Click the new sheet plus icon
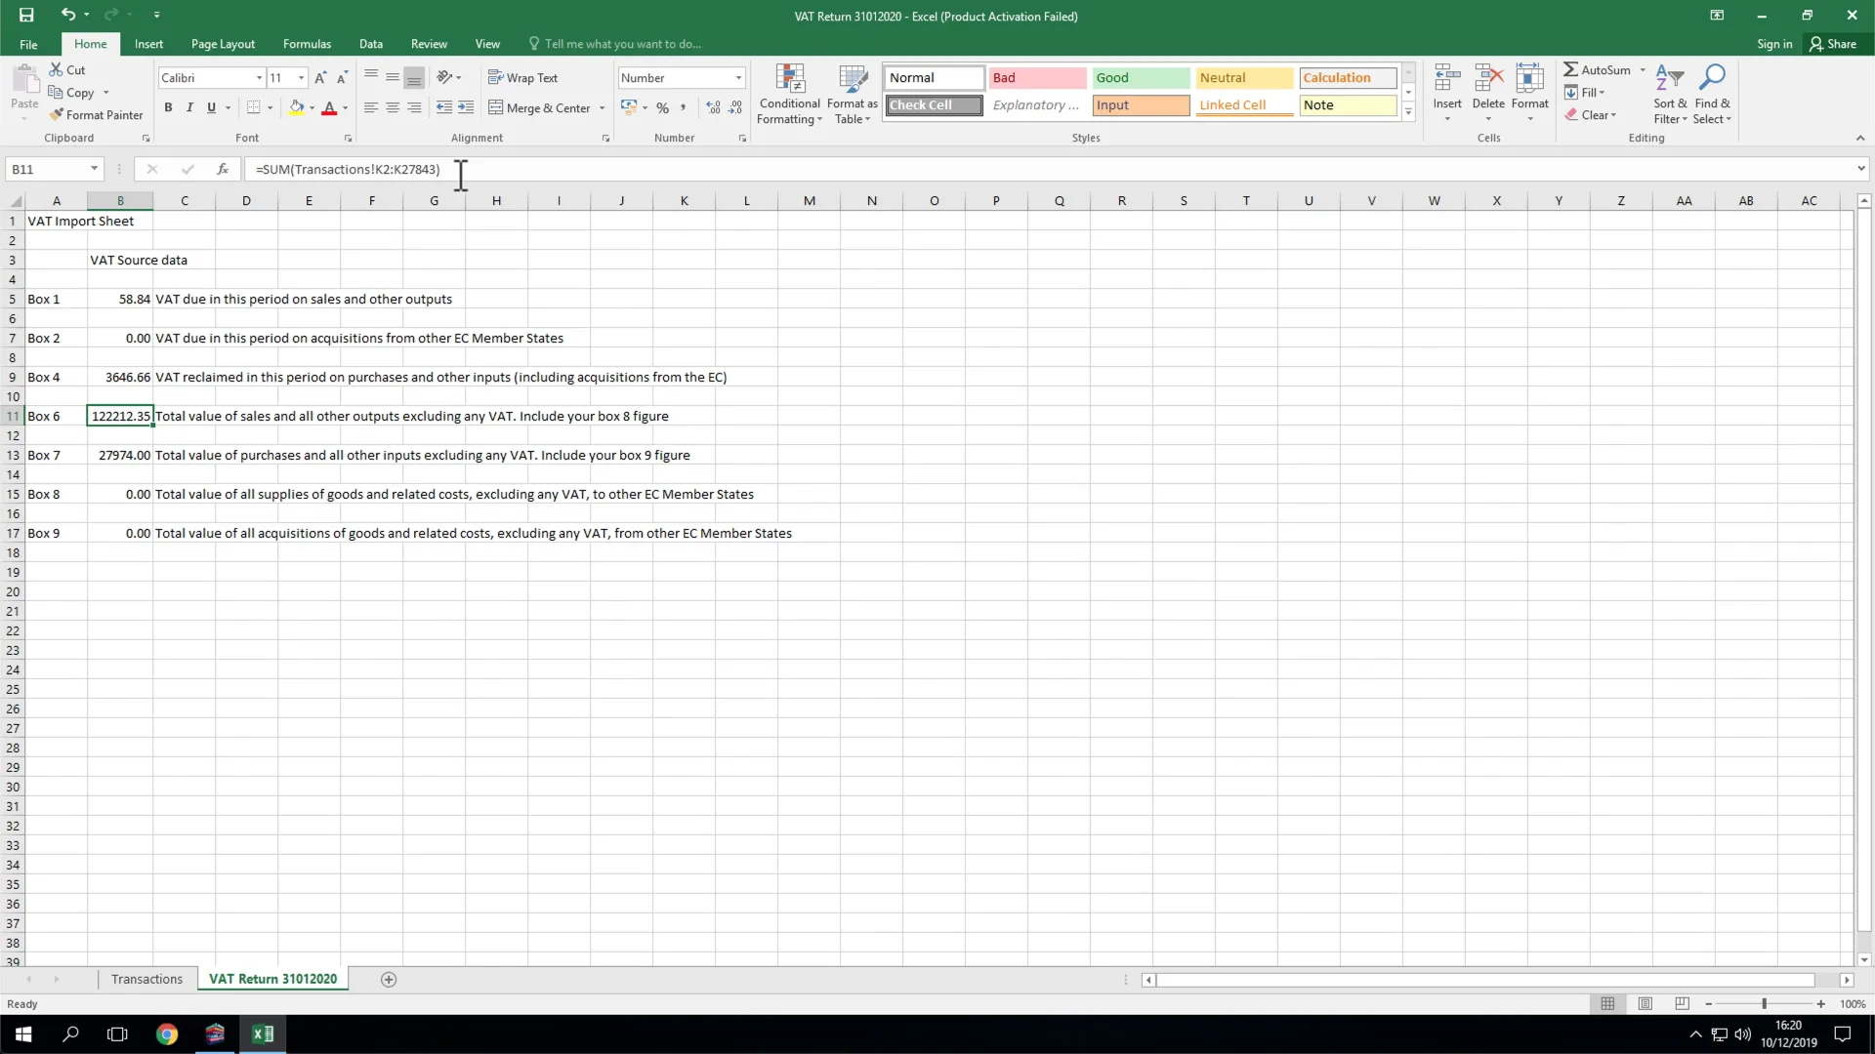Screen dimensions: 1875x1054 point(389,980)
